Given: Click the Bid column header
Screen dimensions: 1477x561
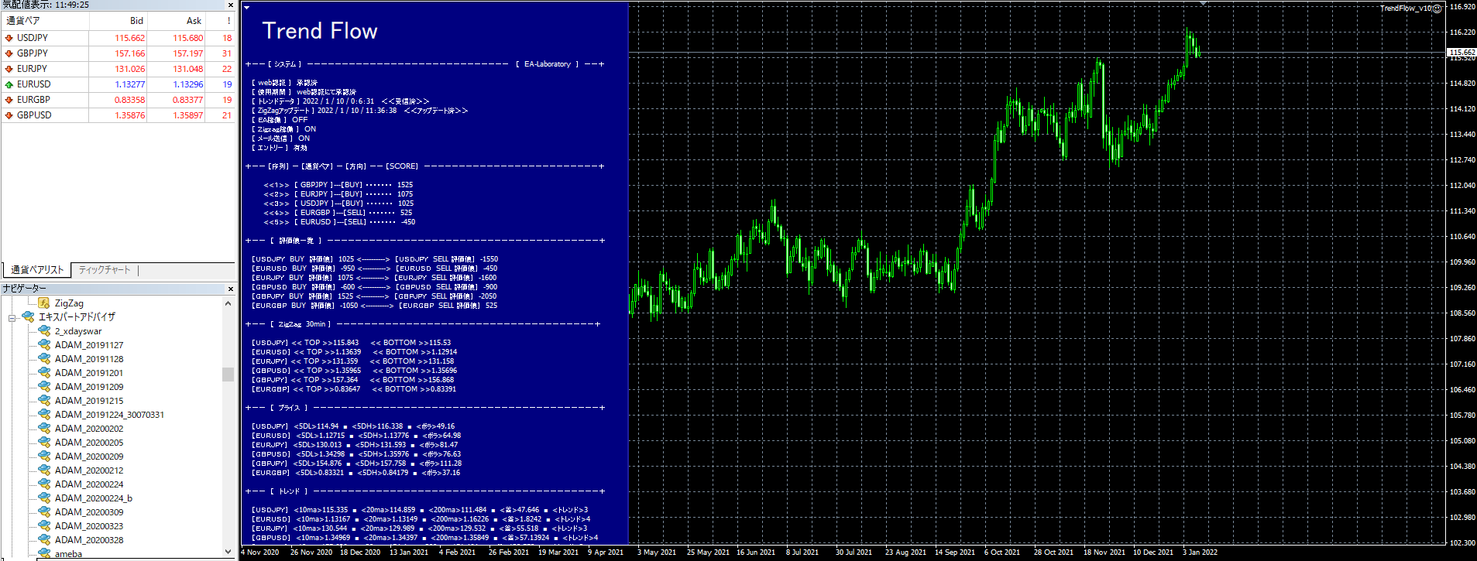Looking at the screenshot, I should click(136, 21).
